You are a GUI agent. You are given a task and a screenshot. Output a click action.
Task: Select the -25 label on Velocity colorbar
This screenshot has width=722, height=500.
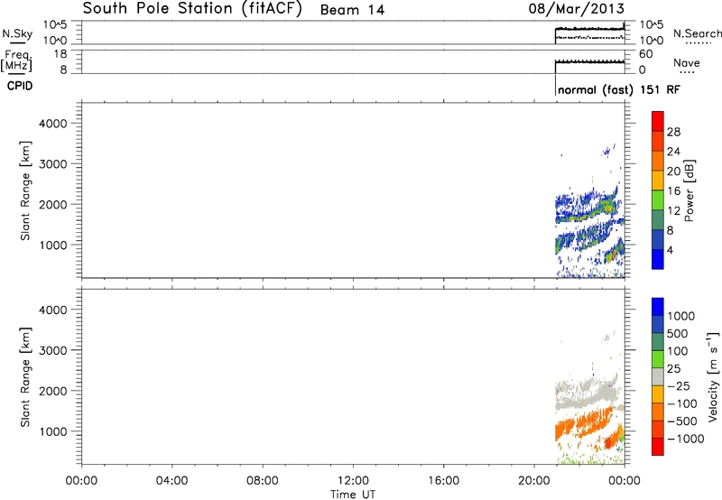[680, 385]
